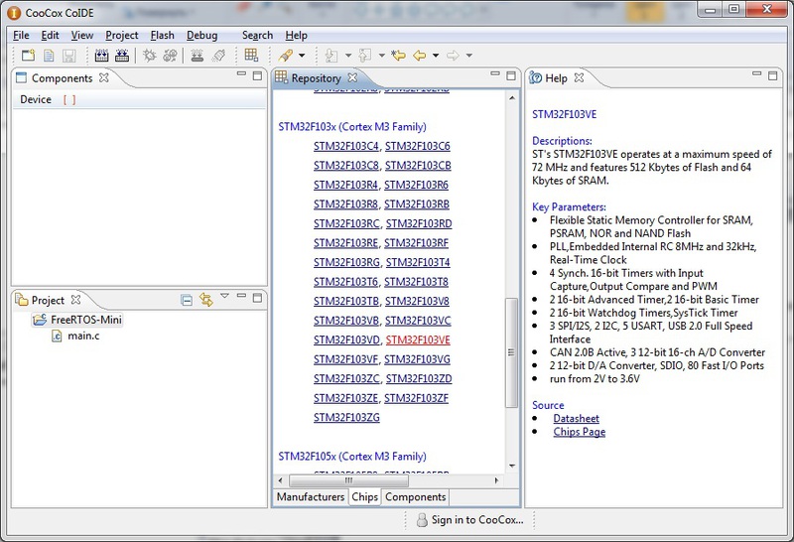Open the Chips Page link
Screen dimensions: 794x542
pos(580,432)
